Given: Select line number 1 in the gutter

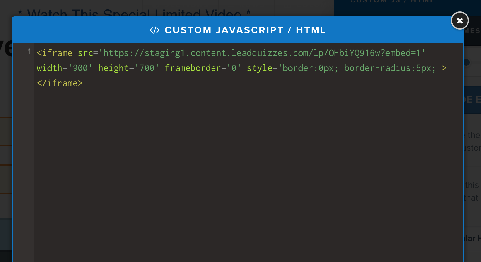Looking at the screenshot, I should (29, 52).
